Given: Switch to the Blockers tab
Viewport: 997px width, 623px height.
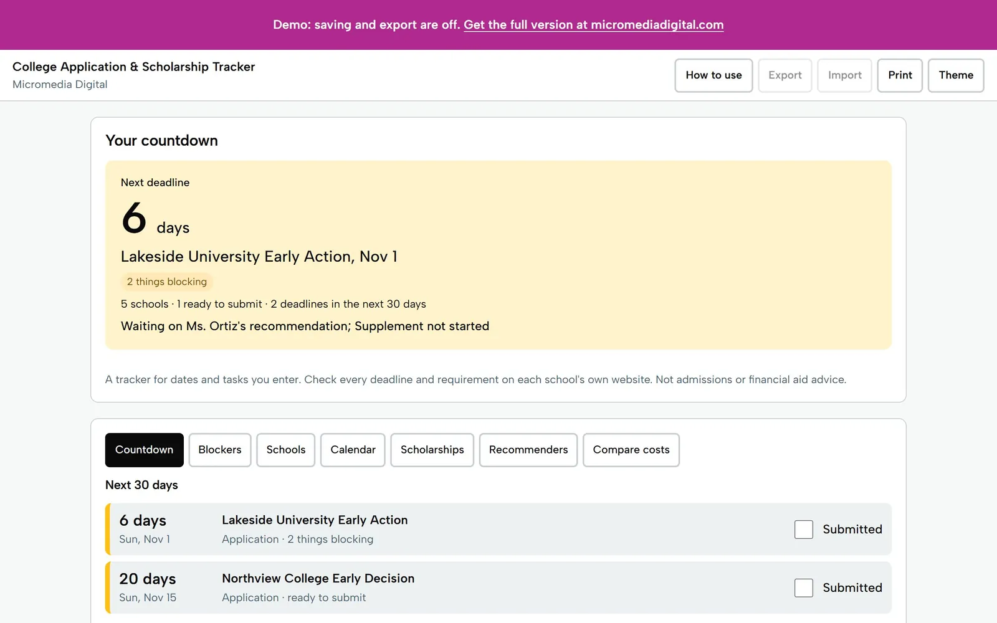Looking at the screenshot, I should point(219,450).
